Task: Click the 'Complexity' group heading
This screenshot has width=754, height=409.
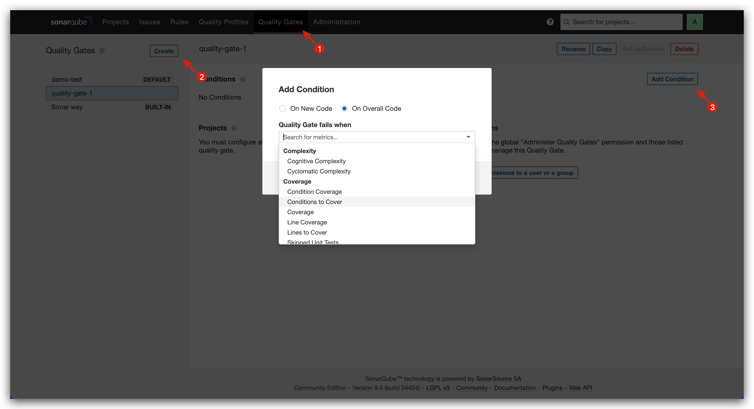Action: [299, 151]
